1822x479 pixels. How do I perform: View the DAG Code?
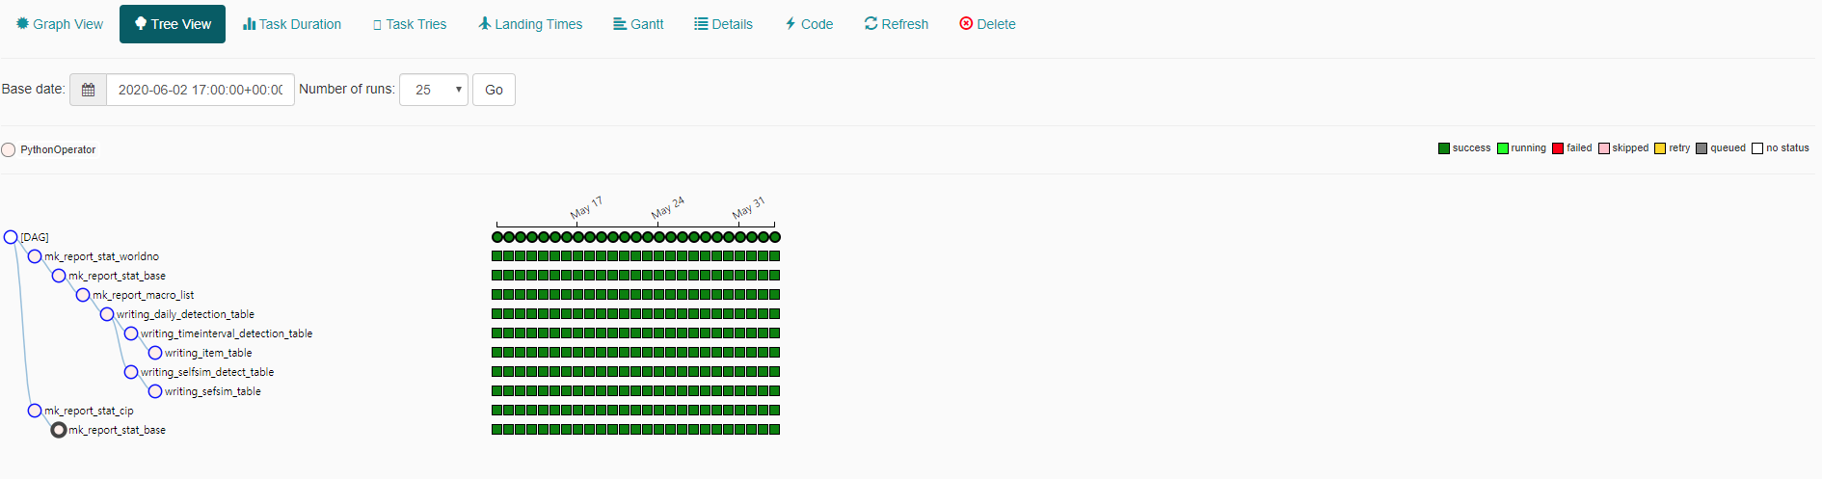click(x=809, y=24)
